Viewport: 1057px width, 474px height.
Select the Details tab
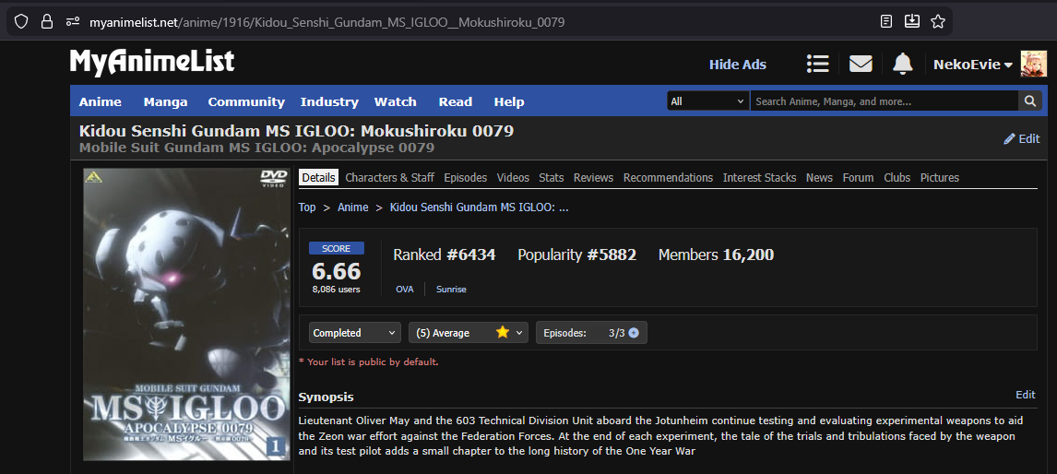tap(318, 177)
